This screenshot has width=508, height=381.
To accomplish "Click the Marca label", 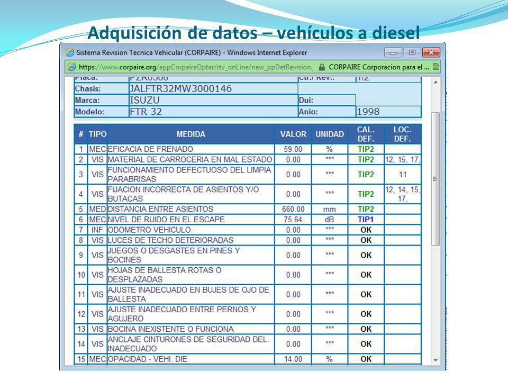I will [x=87, y=100].
